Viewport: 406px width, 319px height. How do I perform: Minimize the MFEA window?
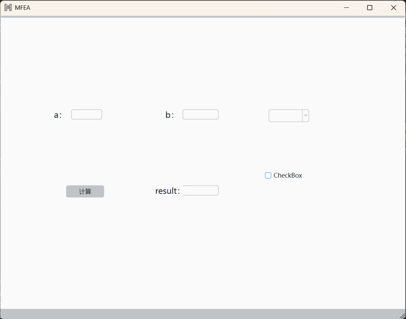click(346, 8)
